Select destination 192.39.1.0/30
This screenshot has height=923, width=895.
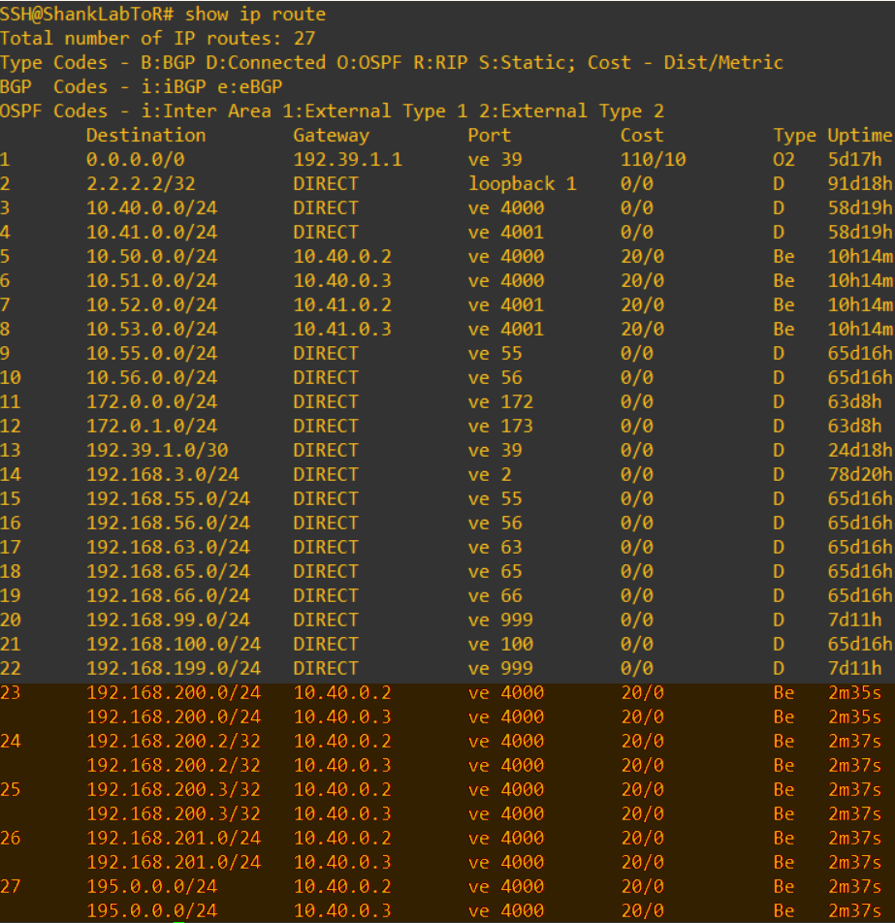pos(157,450)
